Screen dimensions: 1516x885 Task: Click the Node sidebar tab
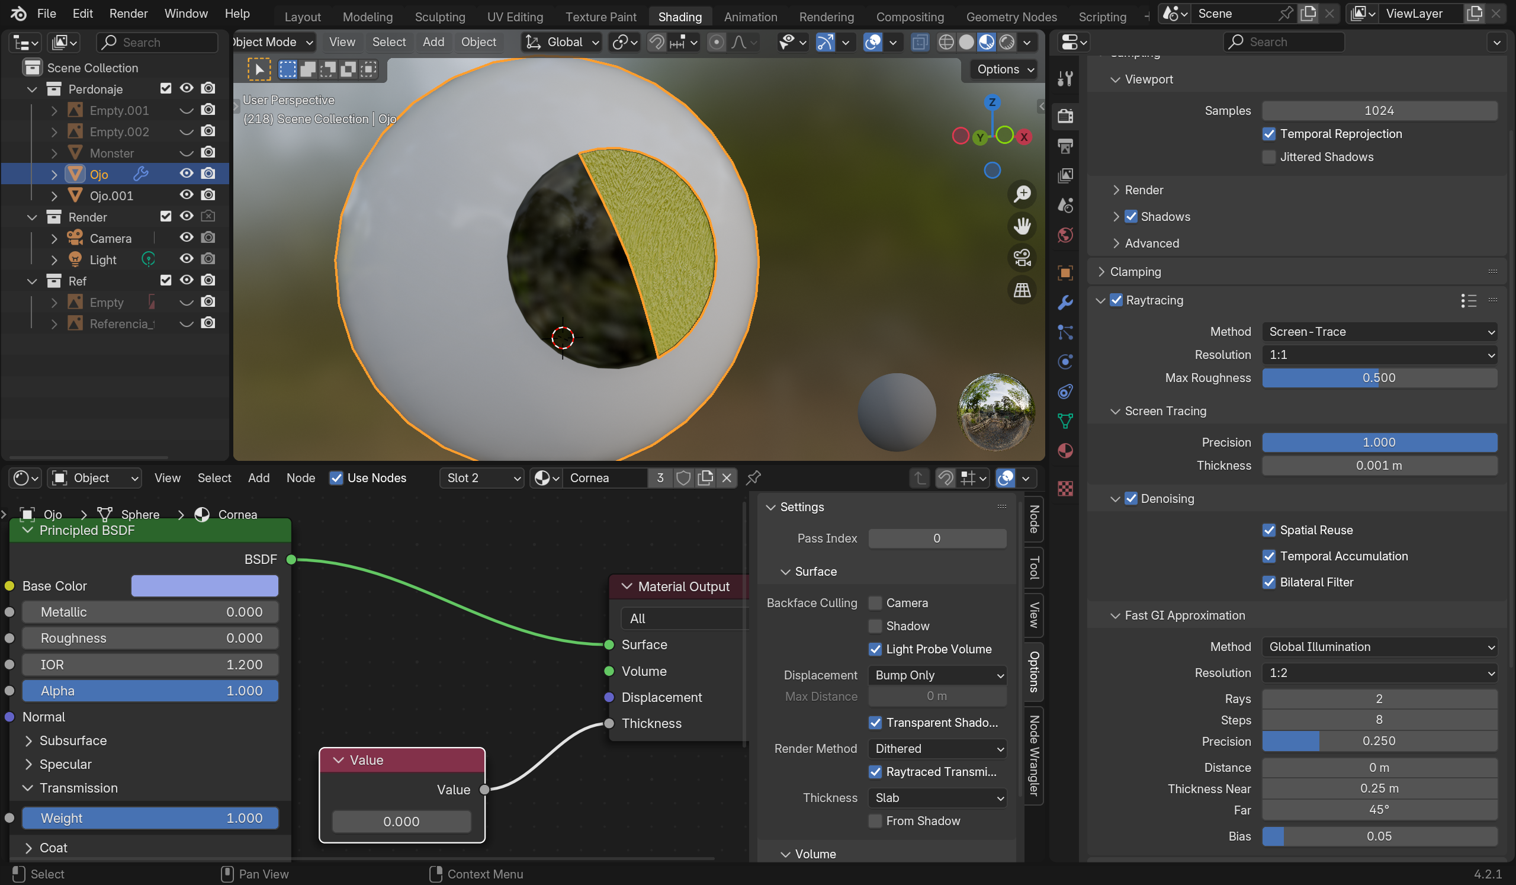pos(1033,519)
